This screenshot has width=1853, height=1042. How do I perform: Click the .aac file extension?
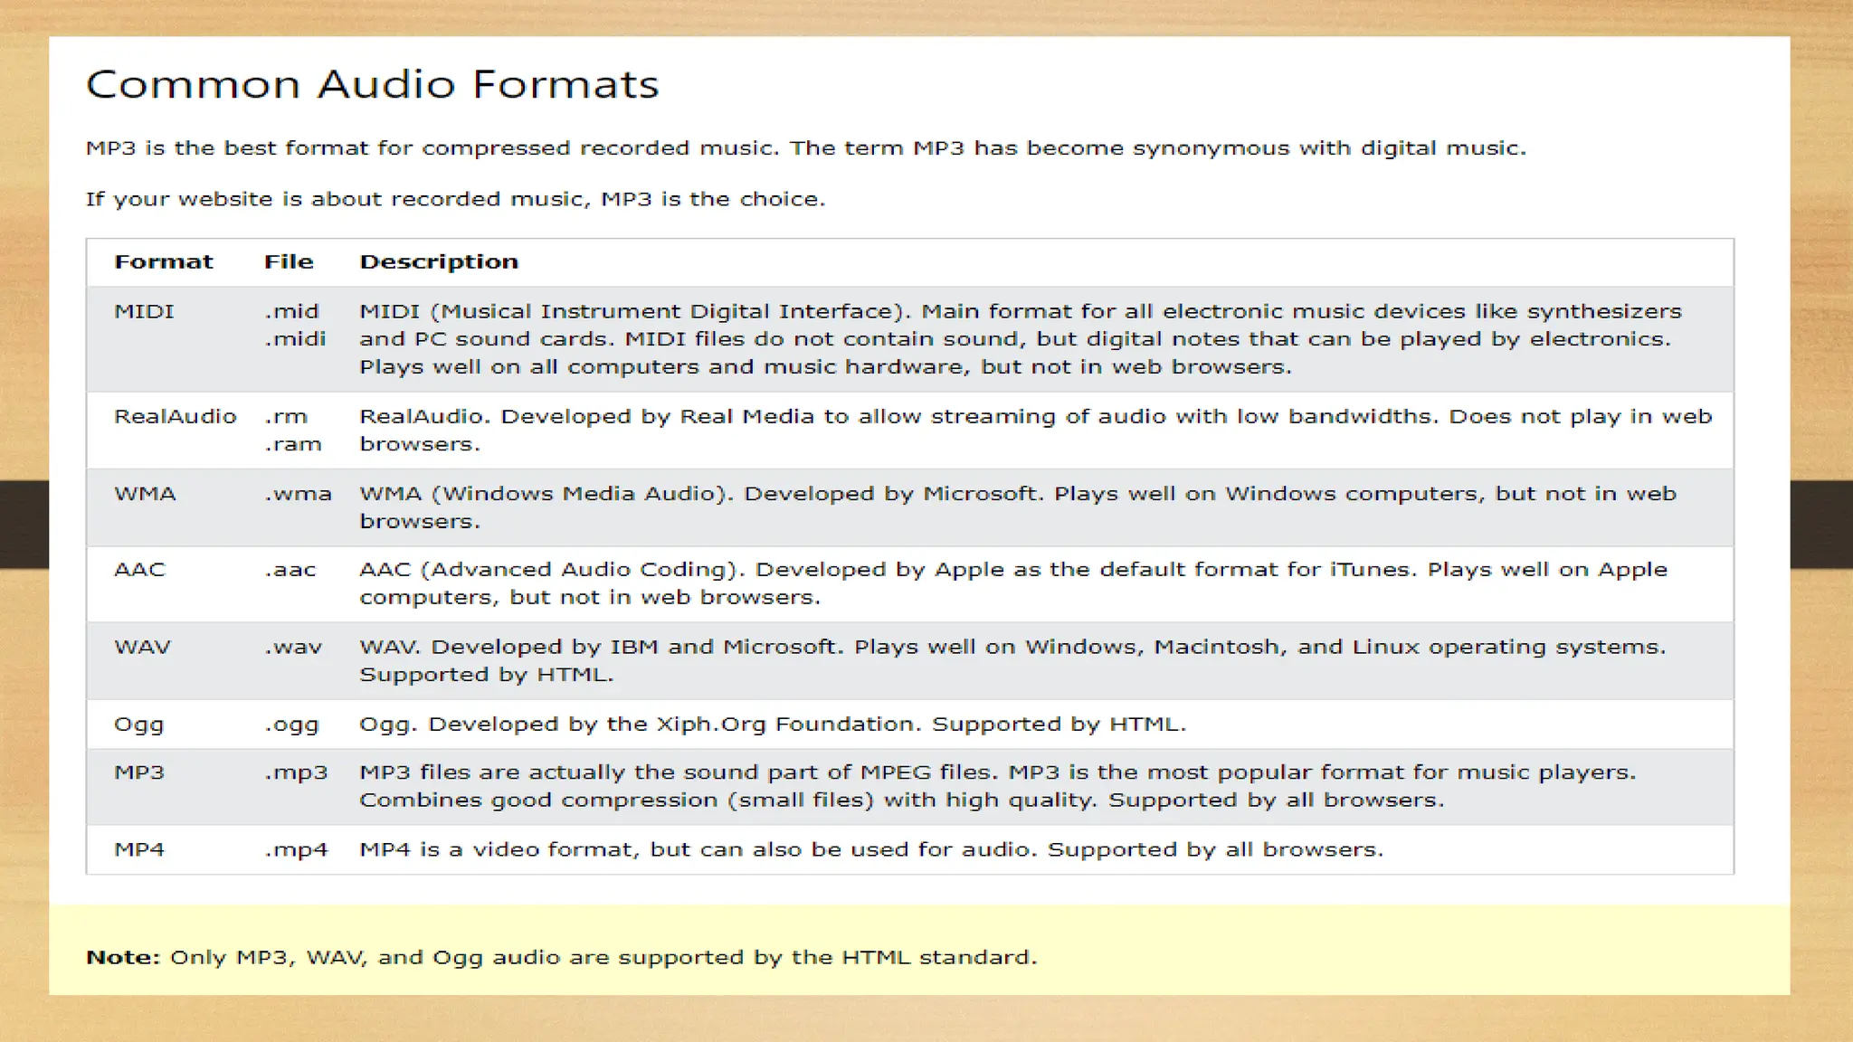[x=290, y=570]
